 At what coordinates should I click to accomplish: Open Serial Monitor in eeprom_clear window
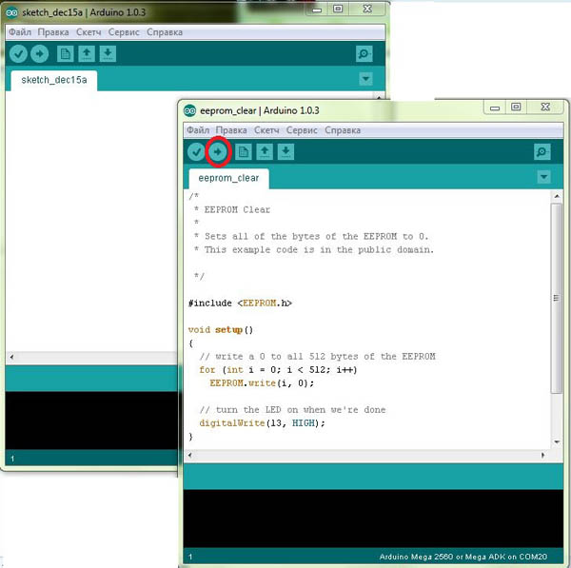[x=541, y=152]
